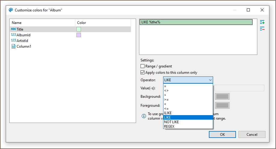
Task: Click the info icon beside gradient hint
Action: 144,115
